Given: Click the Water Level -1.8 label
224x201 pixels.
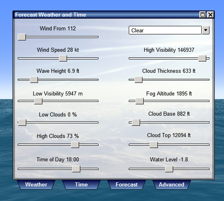Looking at the screenshot, I should (x=169, y=159).
